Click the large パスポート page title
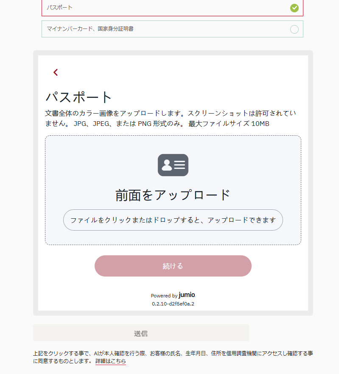Viewport: 339px width, 374px height. click(78, 97)
